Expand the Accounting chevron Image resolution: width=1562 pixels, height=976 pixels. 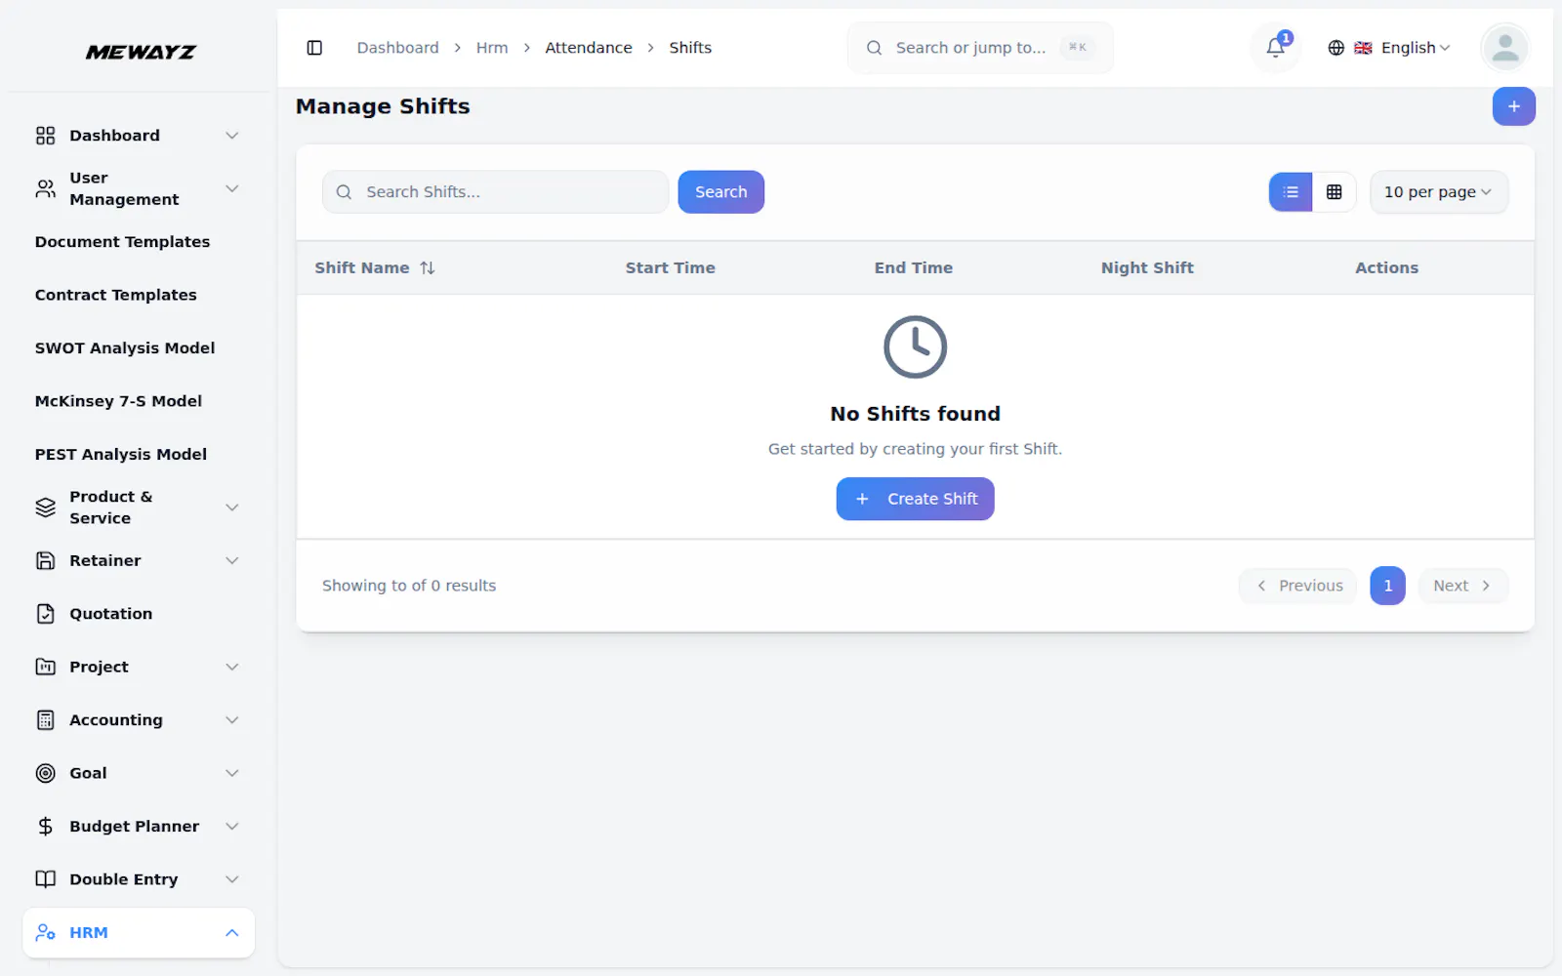tap(232, 720)
